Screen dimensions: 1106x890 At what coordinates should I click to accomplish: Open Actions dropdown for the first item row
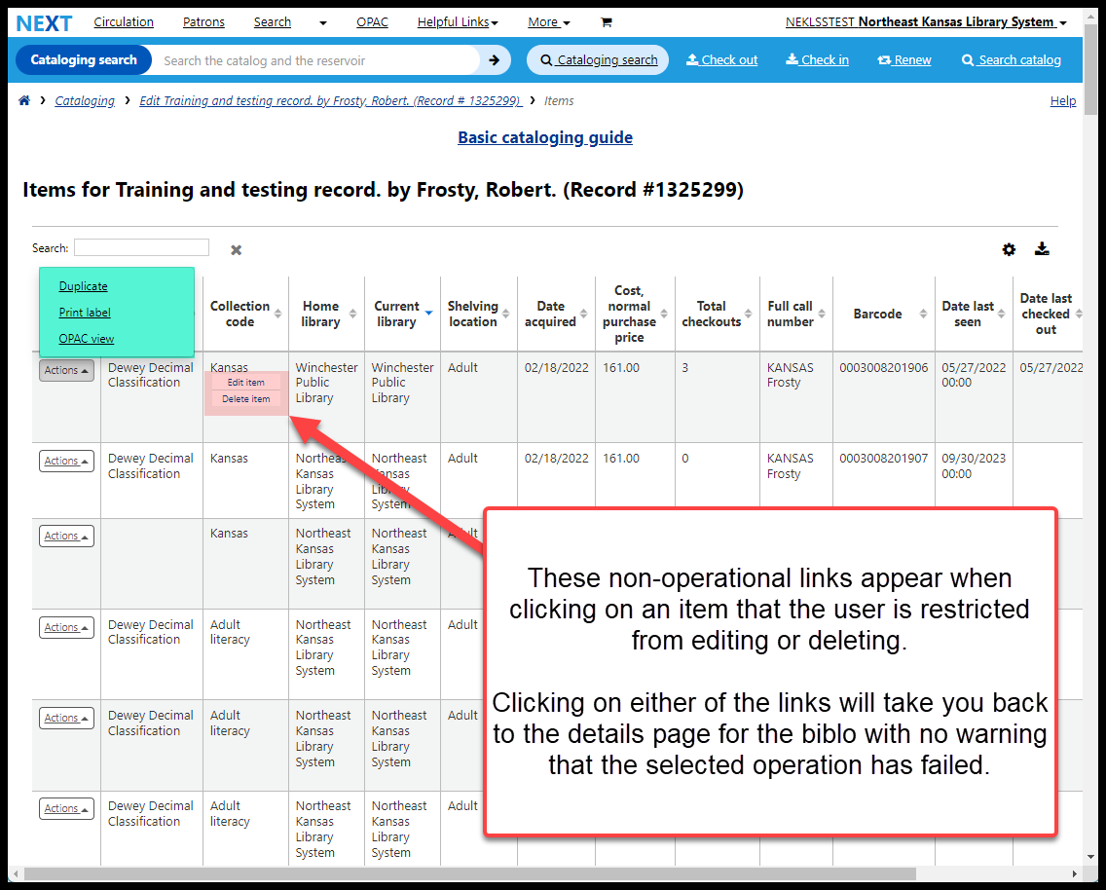point(66,370)
